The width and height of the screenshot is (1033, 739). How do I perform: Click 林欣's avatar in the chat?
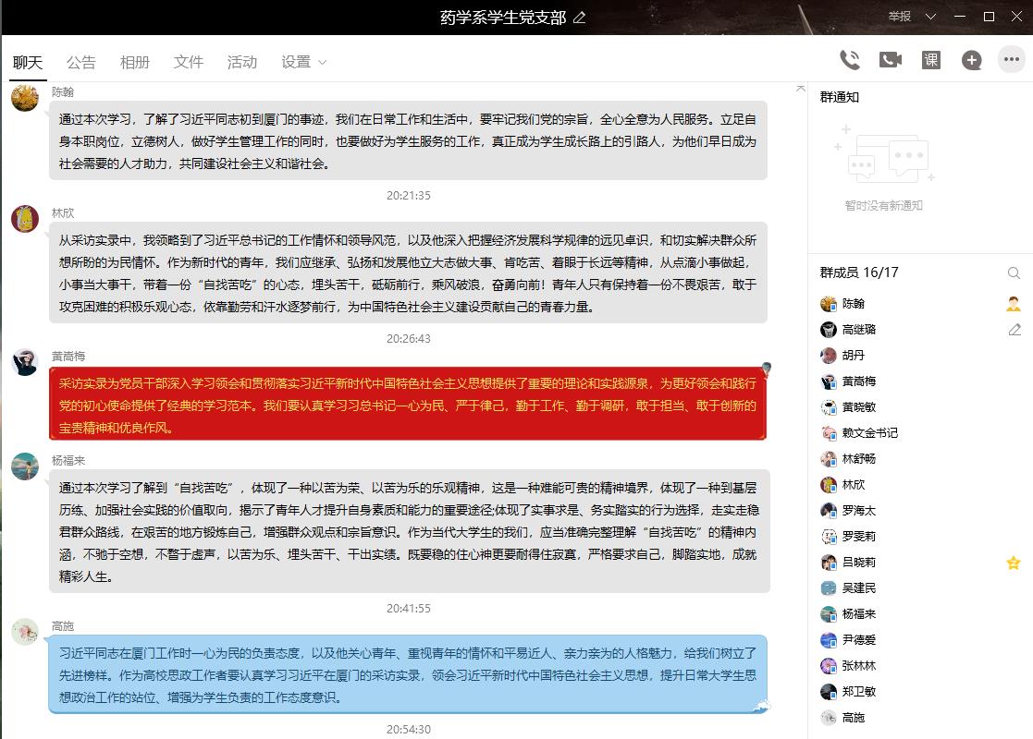(25, 219)
